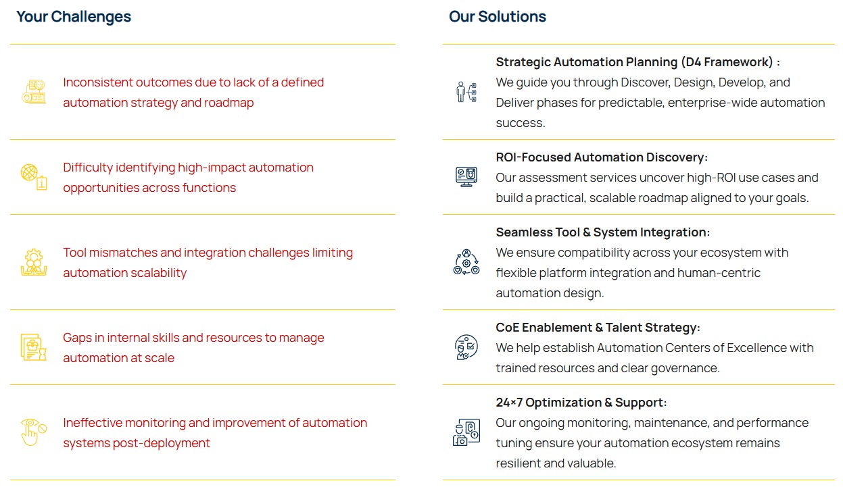Viewport: 843px width, 487px height.
Task: Click the monitor icon for ROI-Focused Automation Discovery
Action: tap(466, 177)
